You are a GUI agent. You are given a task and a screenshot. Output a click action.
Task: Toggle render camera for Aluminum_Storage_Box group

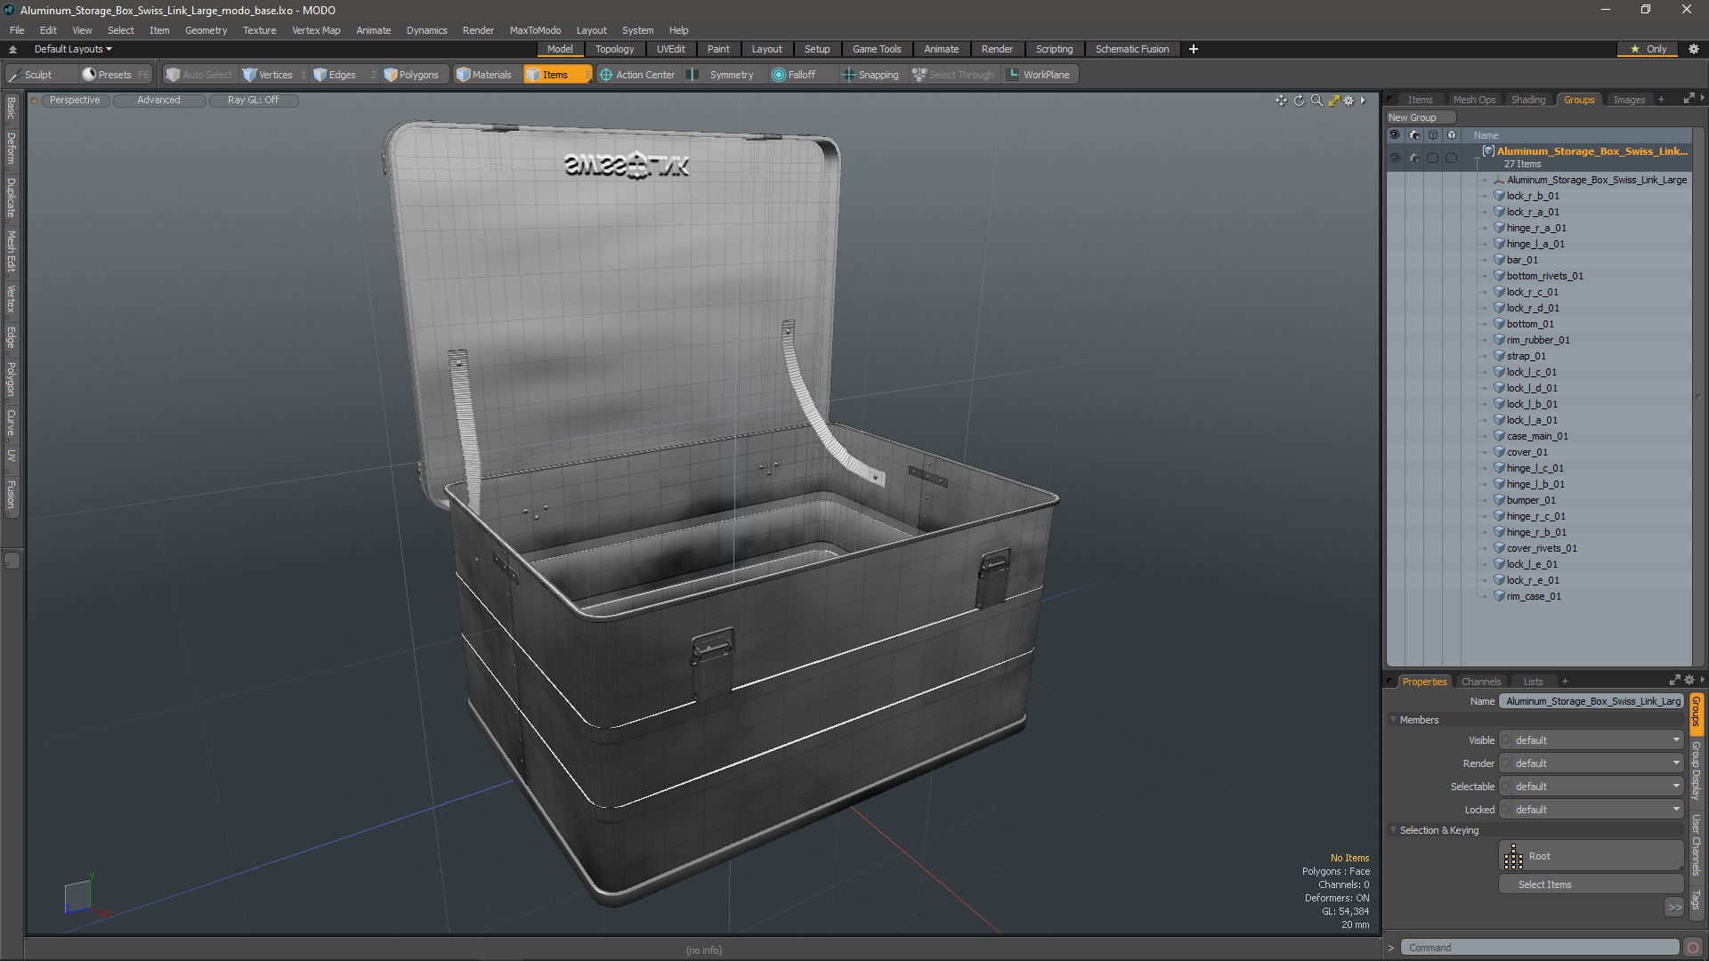(x=1413, y=157)
